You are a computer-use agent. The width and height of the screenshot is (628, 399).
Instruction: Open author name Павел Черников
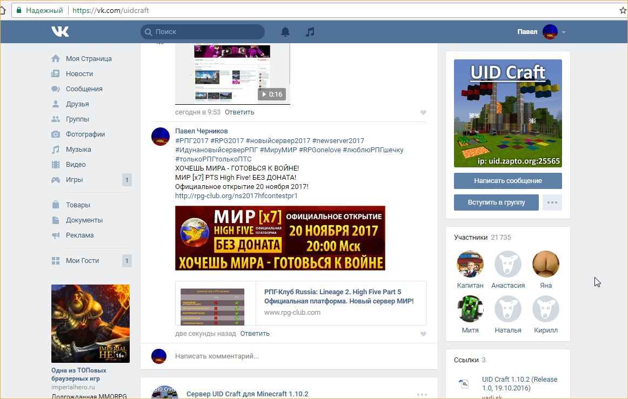coord(202,131)
